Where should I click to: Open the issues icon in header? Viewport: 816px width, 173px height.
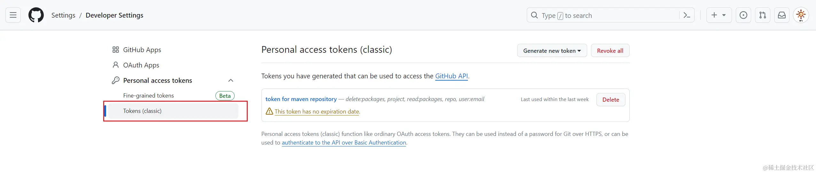coord(743,15)
